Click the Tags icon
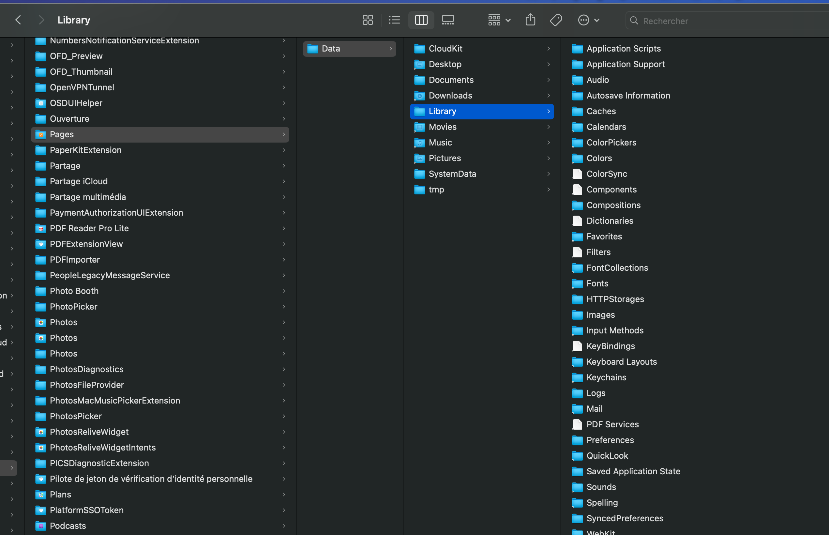 [x=556, y=20]
